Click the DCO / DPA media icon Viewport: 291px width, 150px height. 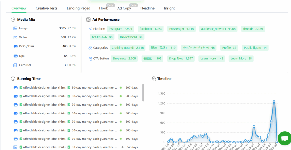[x=15, y=46]
